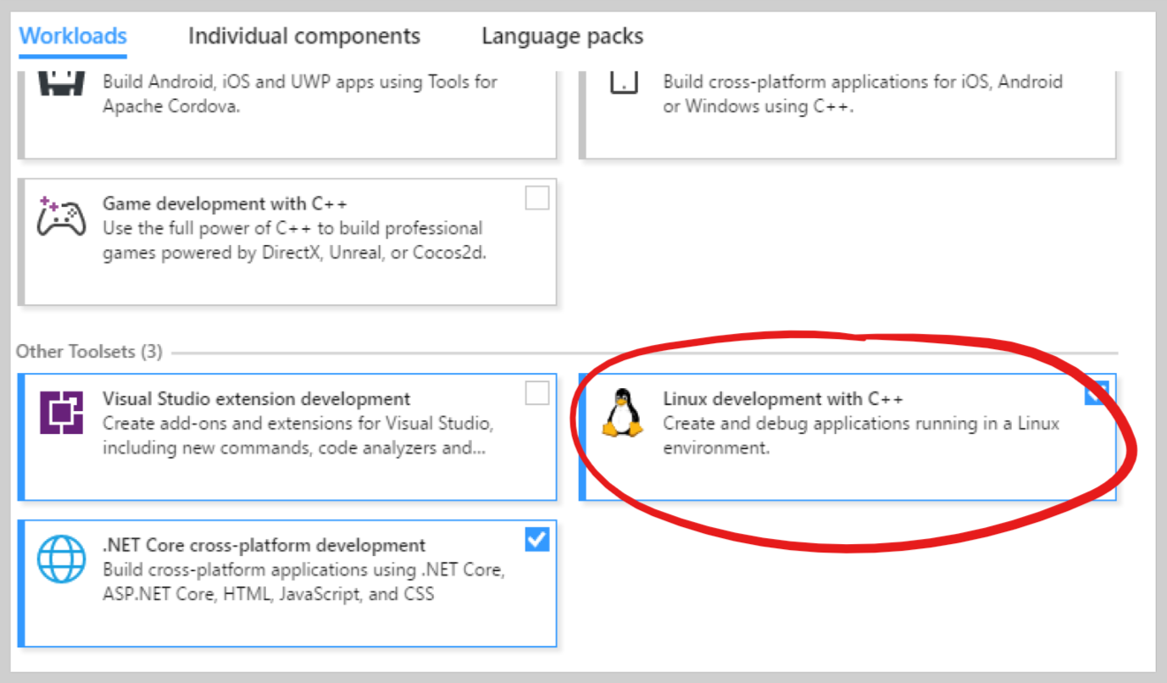Viewport: 1167px width, 683px height.
Task: Switch to the Workloads tab
Action: 73,36
